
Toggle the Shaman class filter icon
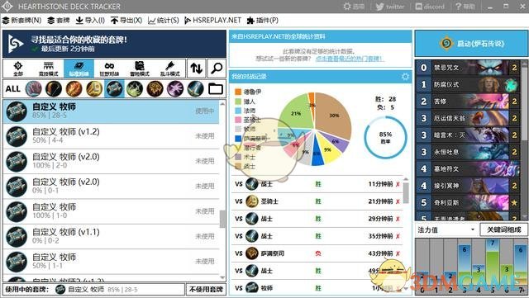155,89
